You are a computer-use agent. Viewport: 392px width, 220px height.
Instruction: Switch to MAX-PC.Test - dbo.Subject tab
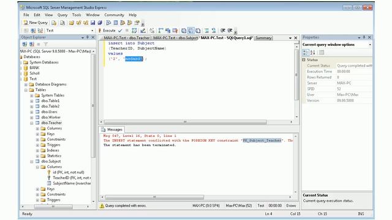176,38
